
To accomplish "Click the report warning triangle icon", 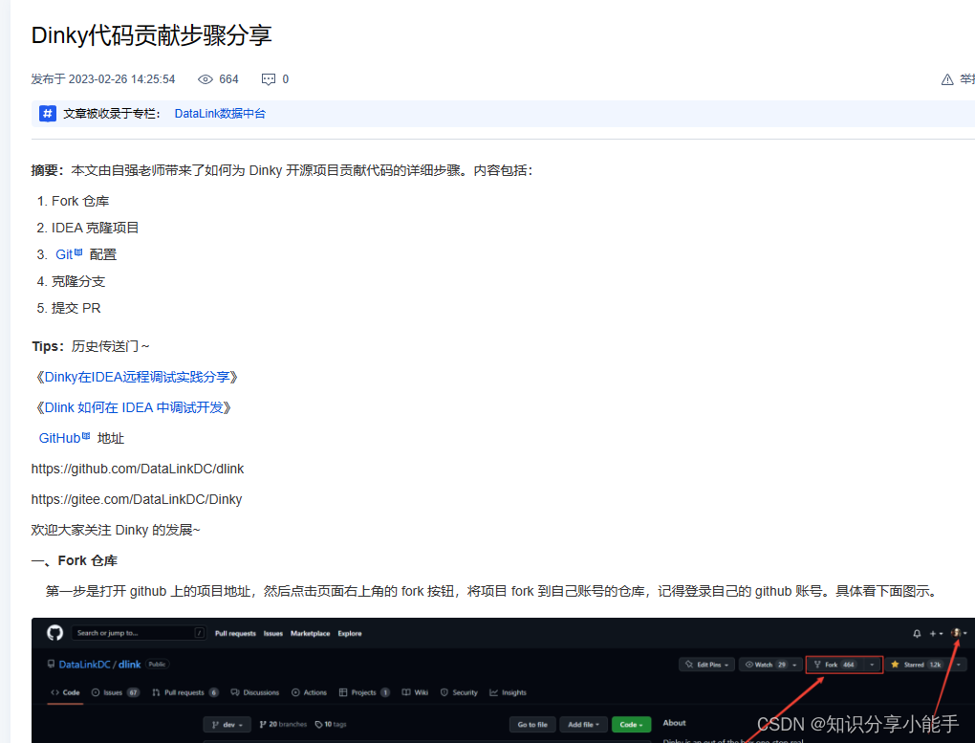I will coord(947,79).
